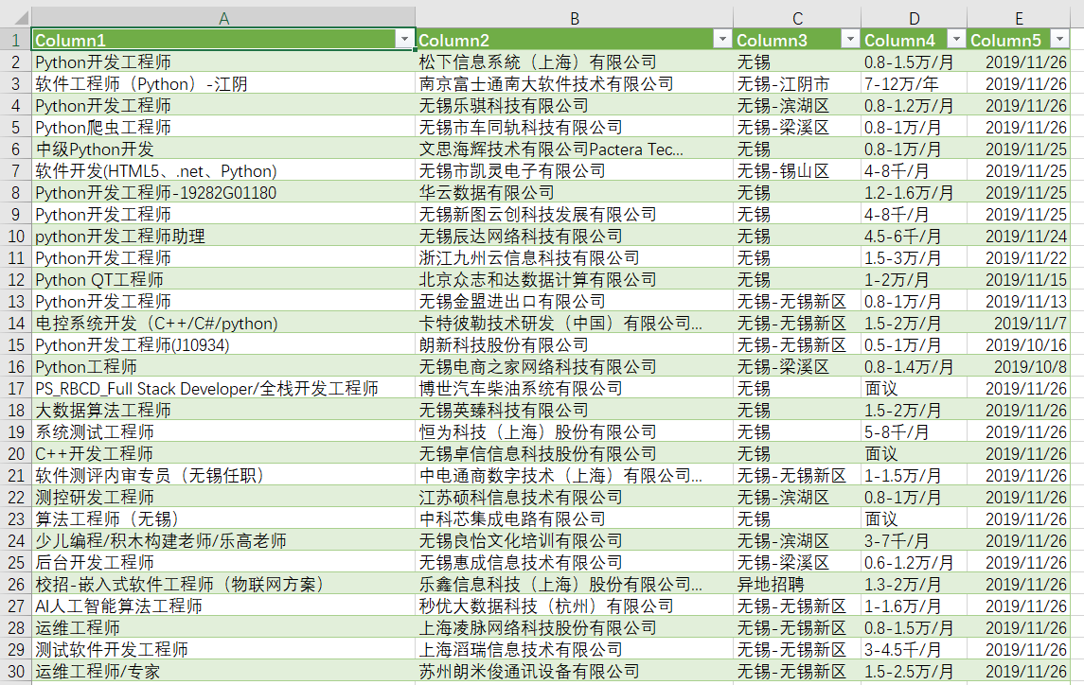
Task: Select the entire column A header
Action: [x=222, y=18]
